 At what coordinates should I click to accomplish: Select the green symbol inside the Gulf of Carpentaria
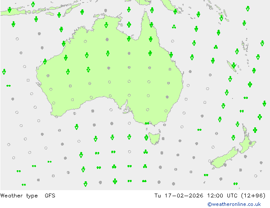click(x=129, y=25)
